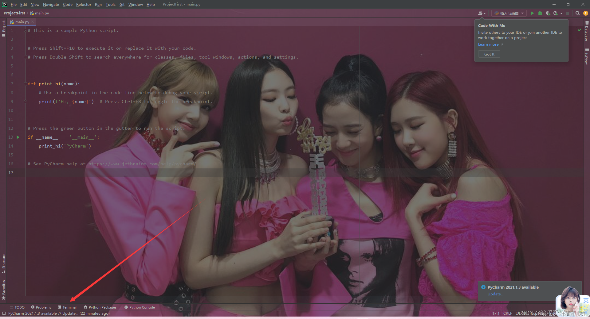
Task: Click the info icon in update notification
Action: [483, 287]
